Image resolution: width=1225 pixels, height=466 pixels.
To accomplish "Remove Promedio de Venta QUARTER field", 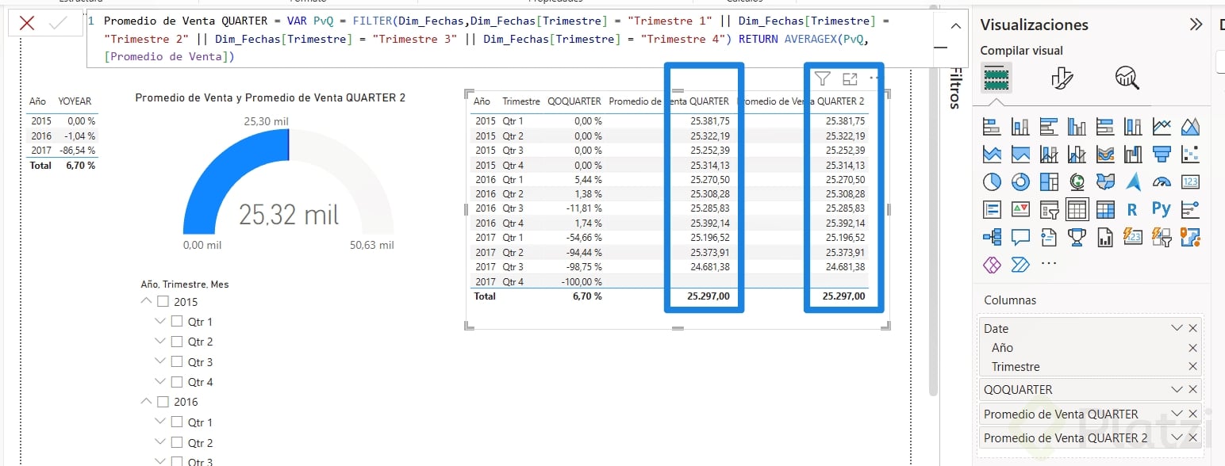I will [x=1192, y=414].
